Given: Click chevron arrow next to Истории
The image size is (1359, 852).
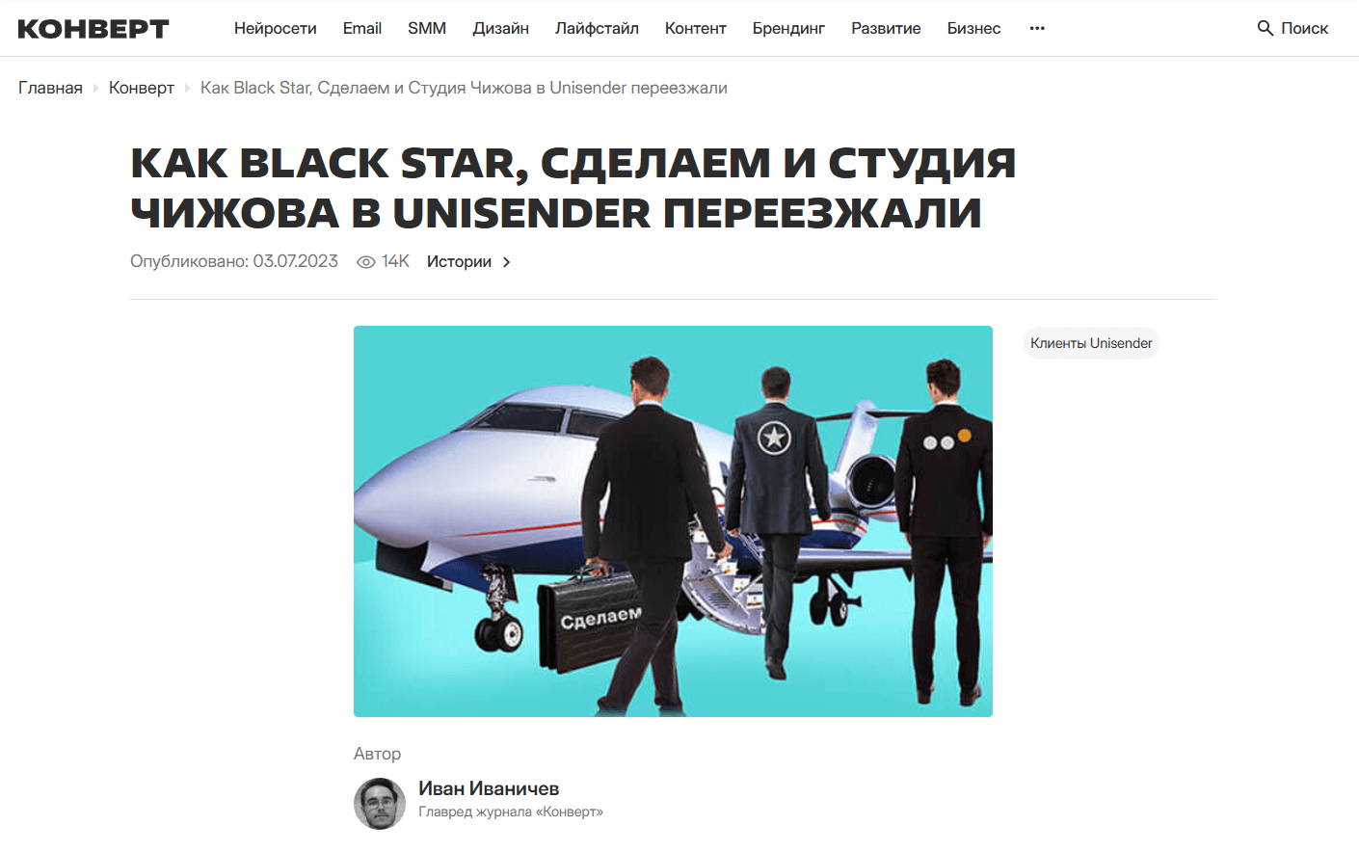Looking at the screenshot, I should [x=507, y=262].
